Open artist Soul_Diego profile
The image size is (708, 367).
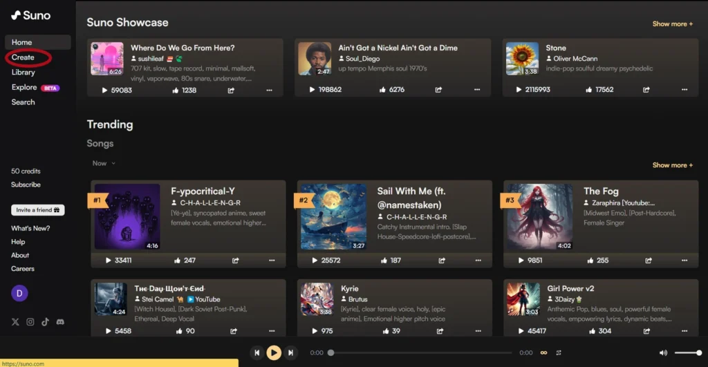[362, 59]
